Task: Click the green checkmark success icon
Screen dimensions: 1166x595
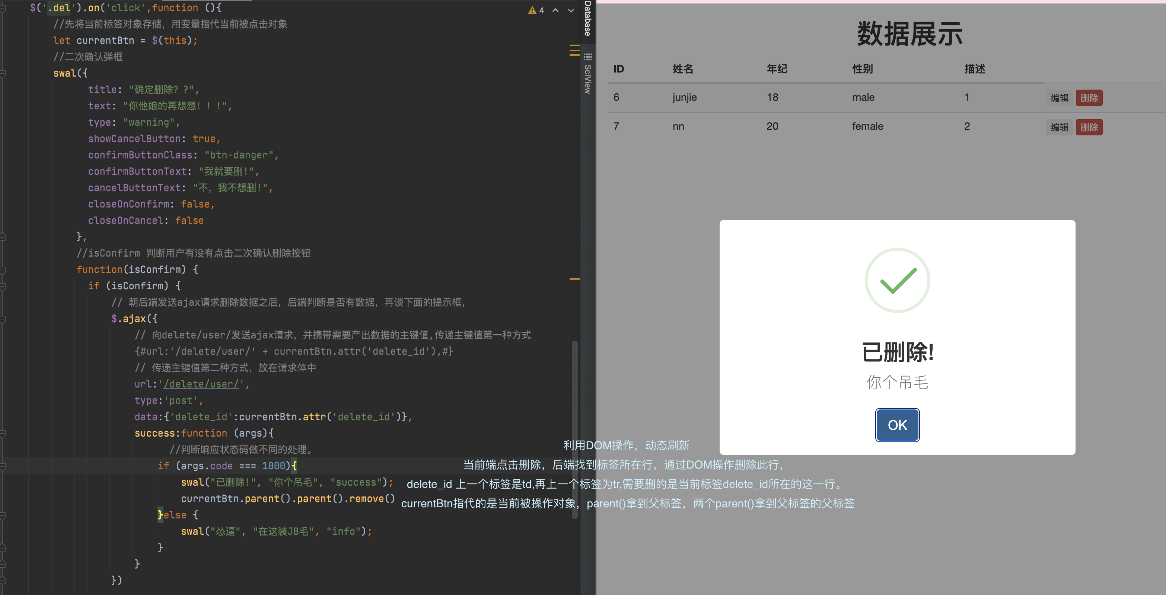Action: 897,280
